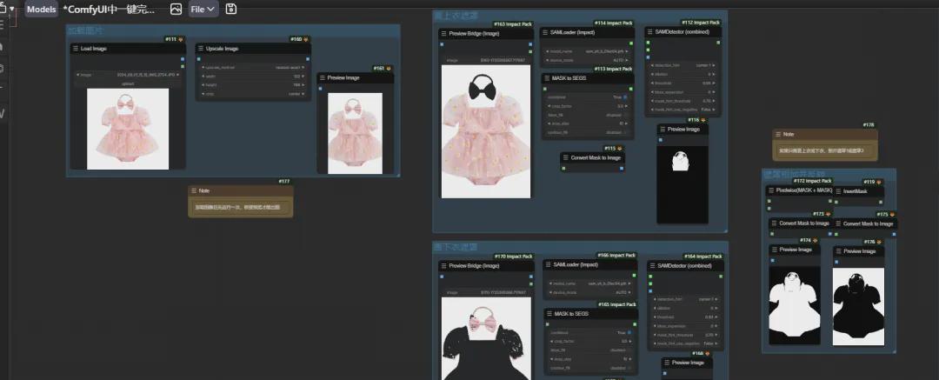Open the crop combo in Upscale Image
Screen dimensions: 939x380
coord(253,94)
